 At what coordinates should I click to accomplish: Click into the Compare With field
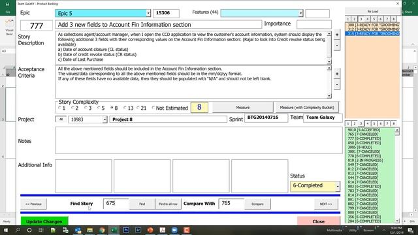231,204
